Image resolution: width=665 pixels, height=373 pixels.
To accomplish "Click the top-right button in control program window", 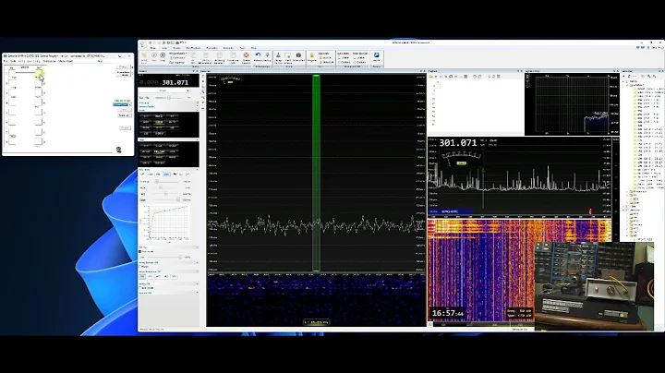I will point(124,67).
